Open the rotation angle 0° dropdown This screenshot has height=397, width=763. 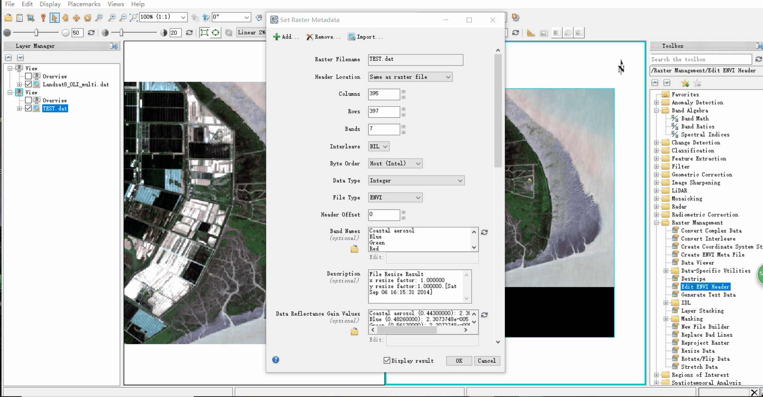247,17
